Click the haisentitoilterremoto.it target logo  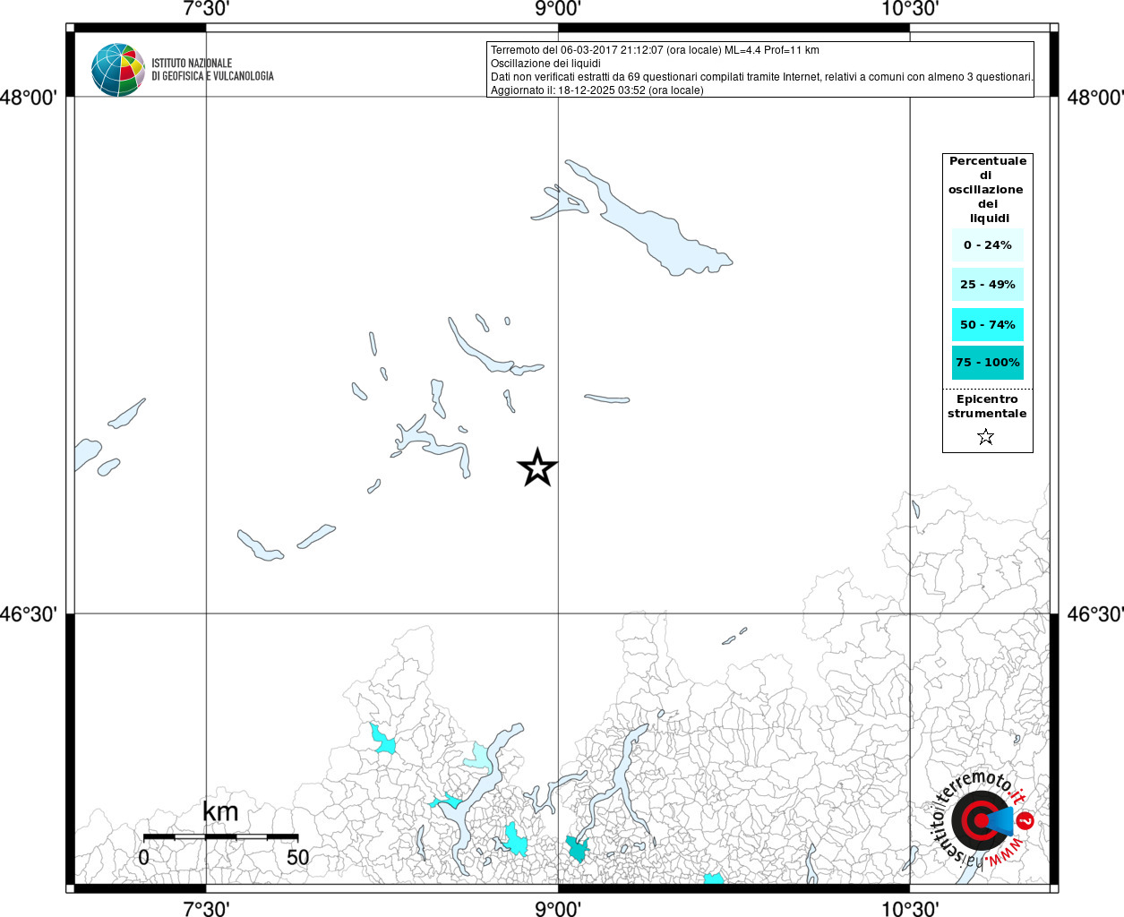point(982,819)
